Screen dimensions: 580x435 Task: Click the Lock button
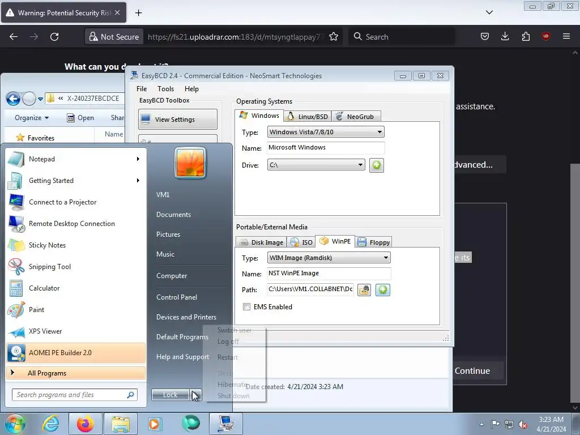(x=170, y=395)
